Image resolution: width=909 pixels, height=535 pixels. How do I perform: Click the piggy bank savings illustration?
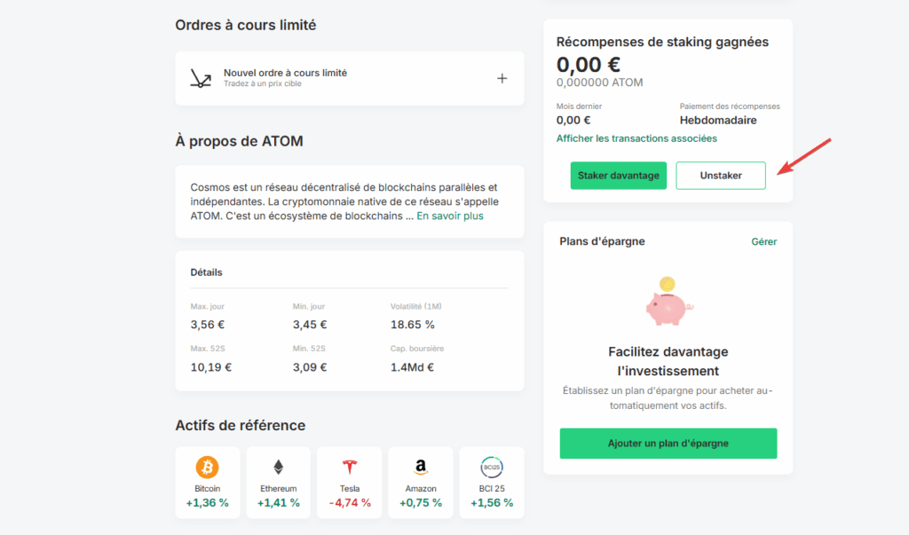[x=668, y=301]
